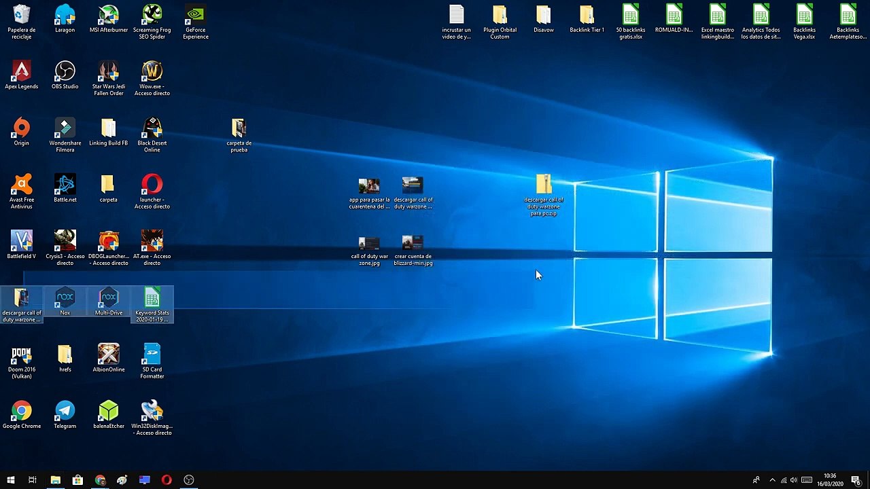This screenshot has height=489, width=870.
Task: Open the touch keyboard tray icon
Action: click(807, 480)
